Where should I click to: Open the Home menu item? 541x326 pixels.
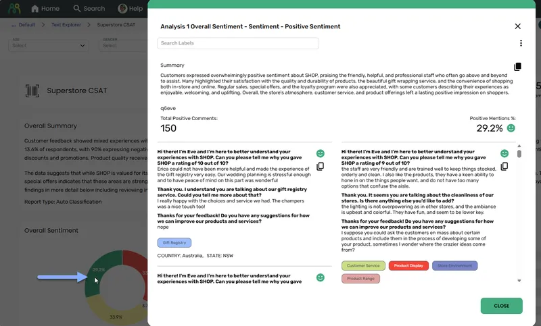(x=45, y=9)
